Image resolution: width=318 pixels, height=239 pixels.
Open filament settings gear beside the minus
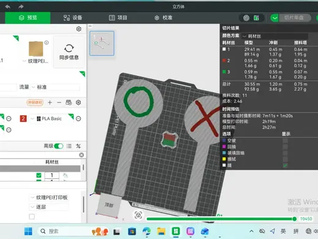78,102
